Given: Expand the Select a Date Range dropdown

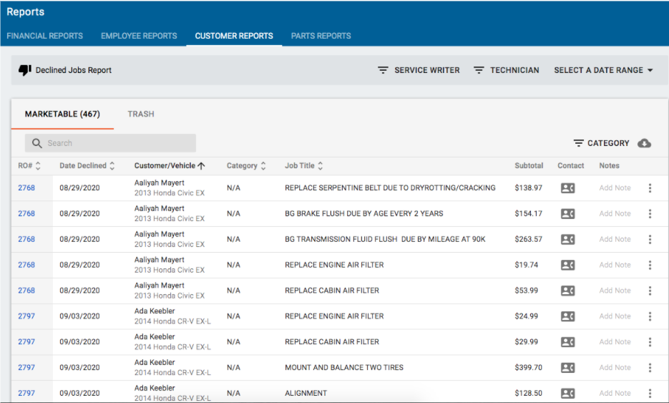Looking at the screenshot, I should pyautogui.click(x=603, y=70).
